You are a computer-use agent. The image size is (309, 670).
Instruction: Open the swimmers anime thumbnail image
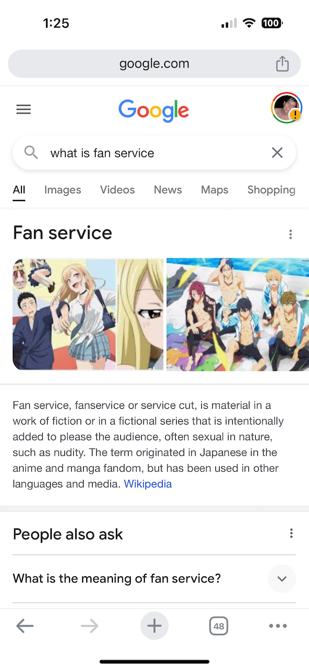pyautogui.click(x=238, y=314)
